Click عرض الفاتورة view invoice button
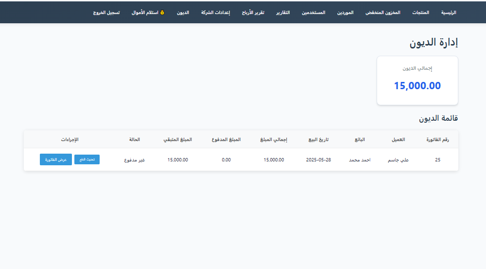 pyautogui.click(x=56, y=159)
